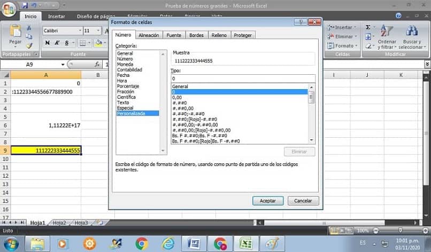Open the Name Box dropdown arrow
The width and height of the screenshot is (431, 252).
click(x=63, y=65)
